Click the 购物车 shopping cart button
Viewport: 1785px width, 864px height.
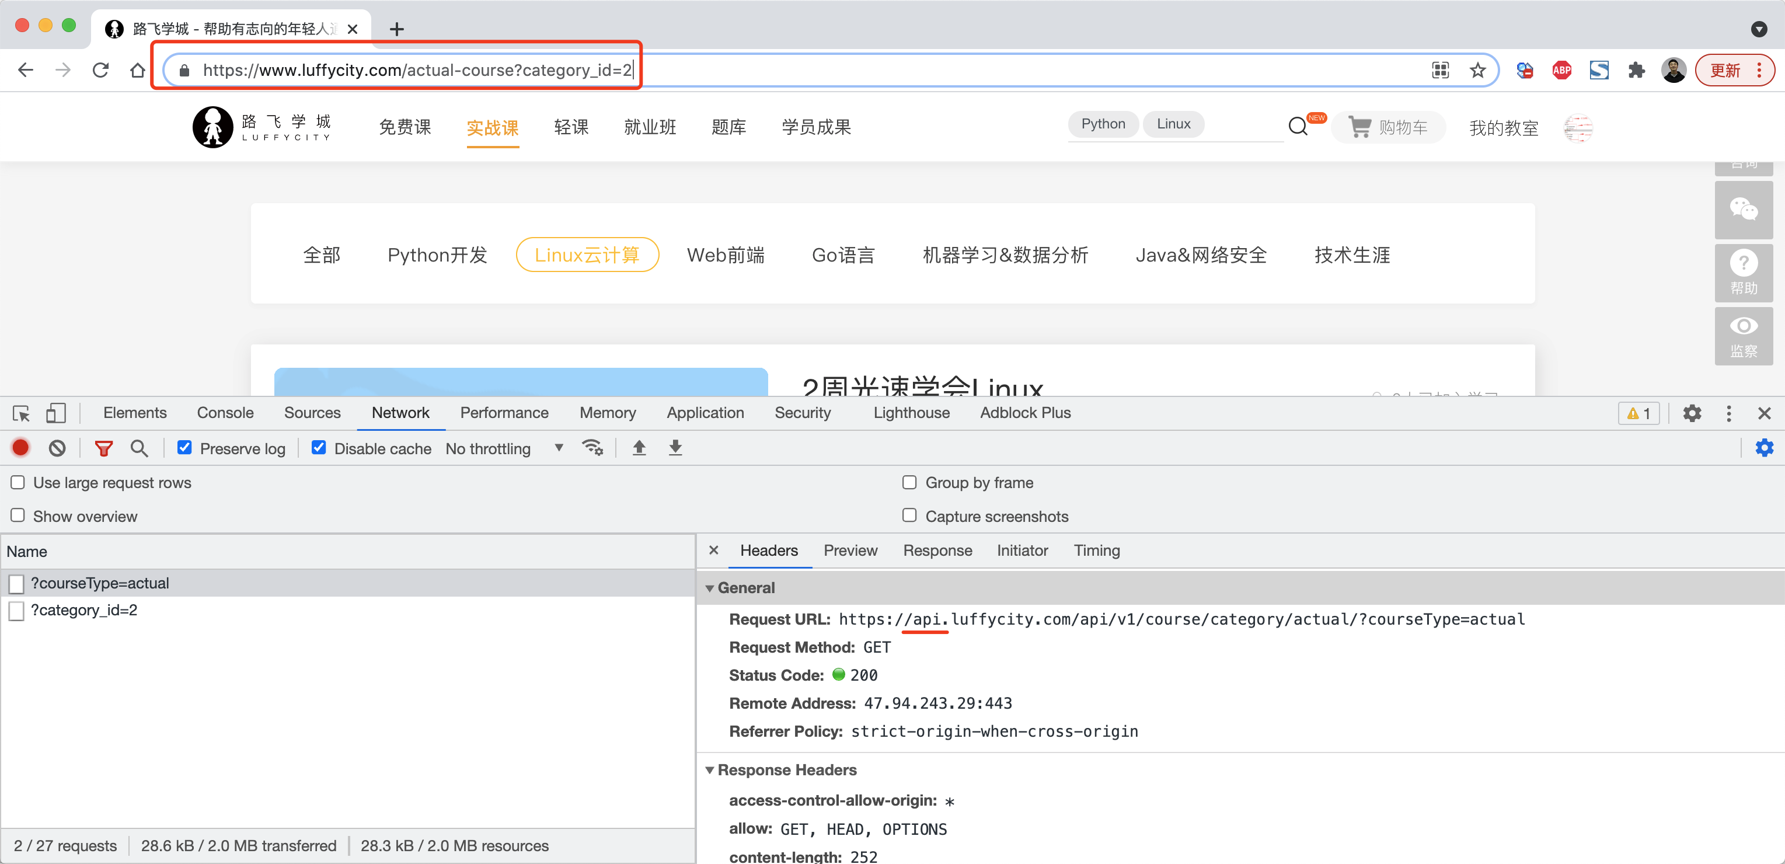(x=1388, y=127)
